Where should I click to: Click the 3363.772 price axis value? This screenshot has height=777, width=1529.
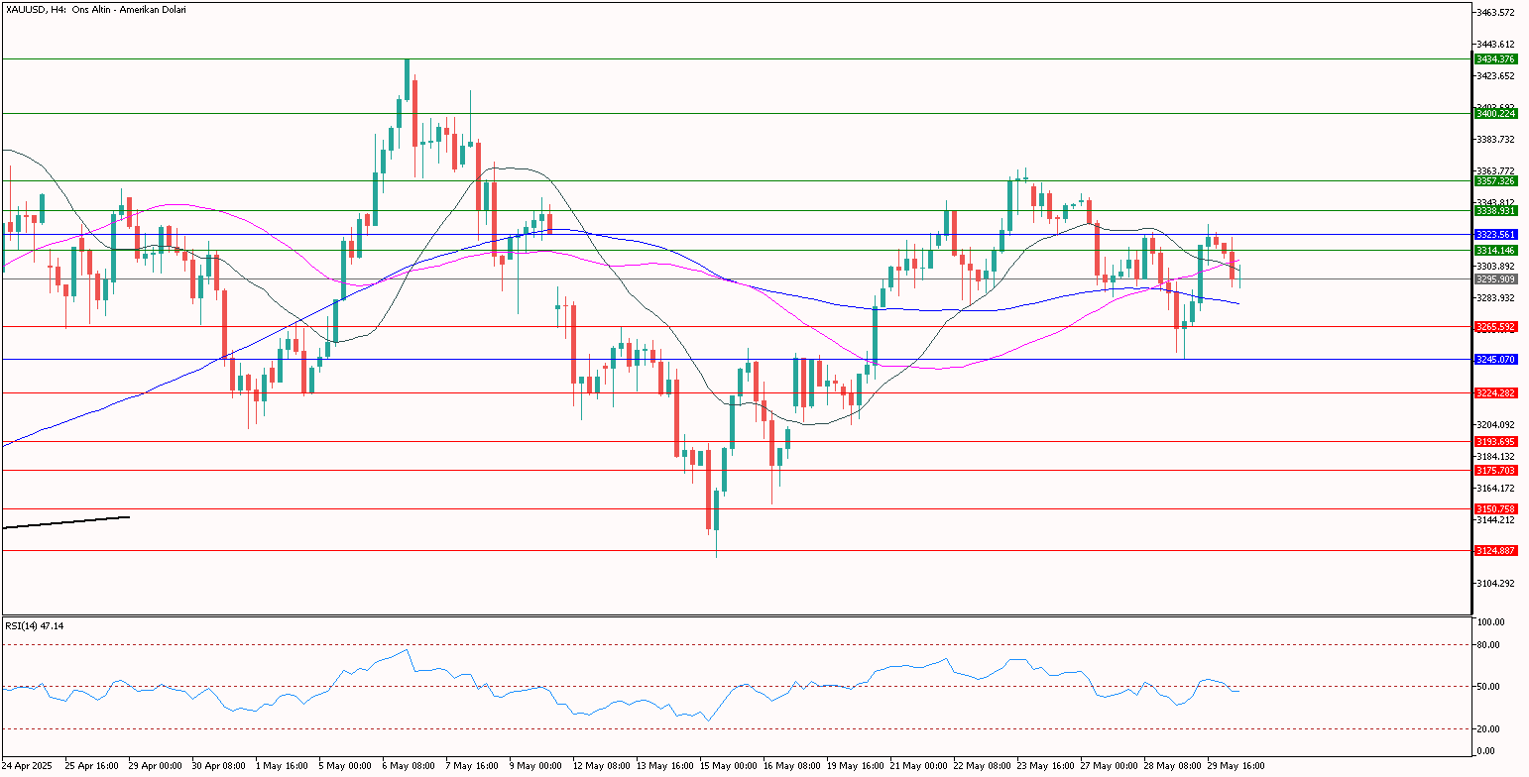click(x=1497, y=170)
